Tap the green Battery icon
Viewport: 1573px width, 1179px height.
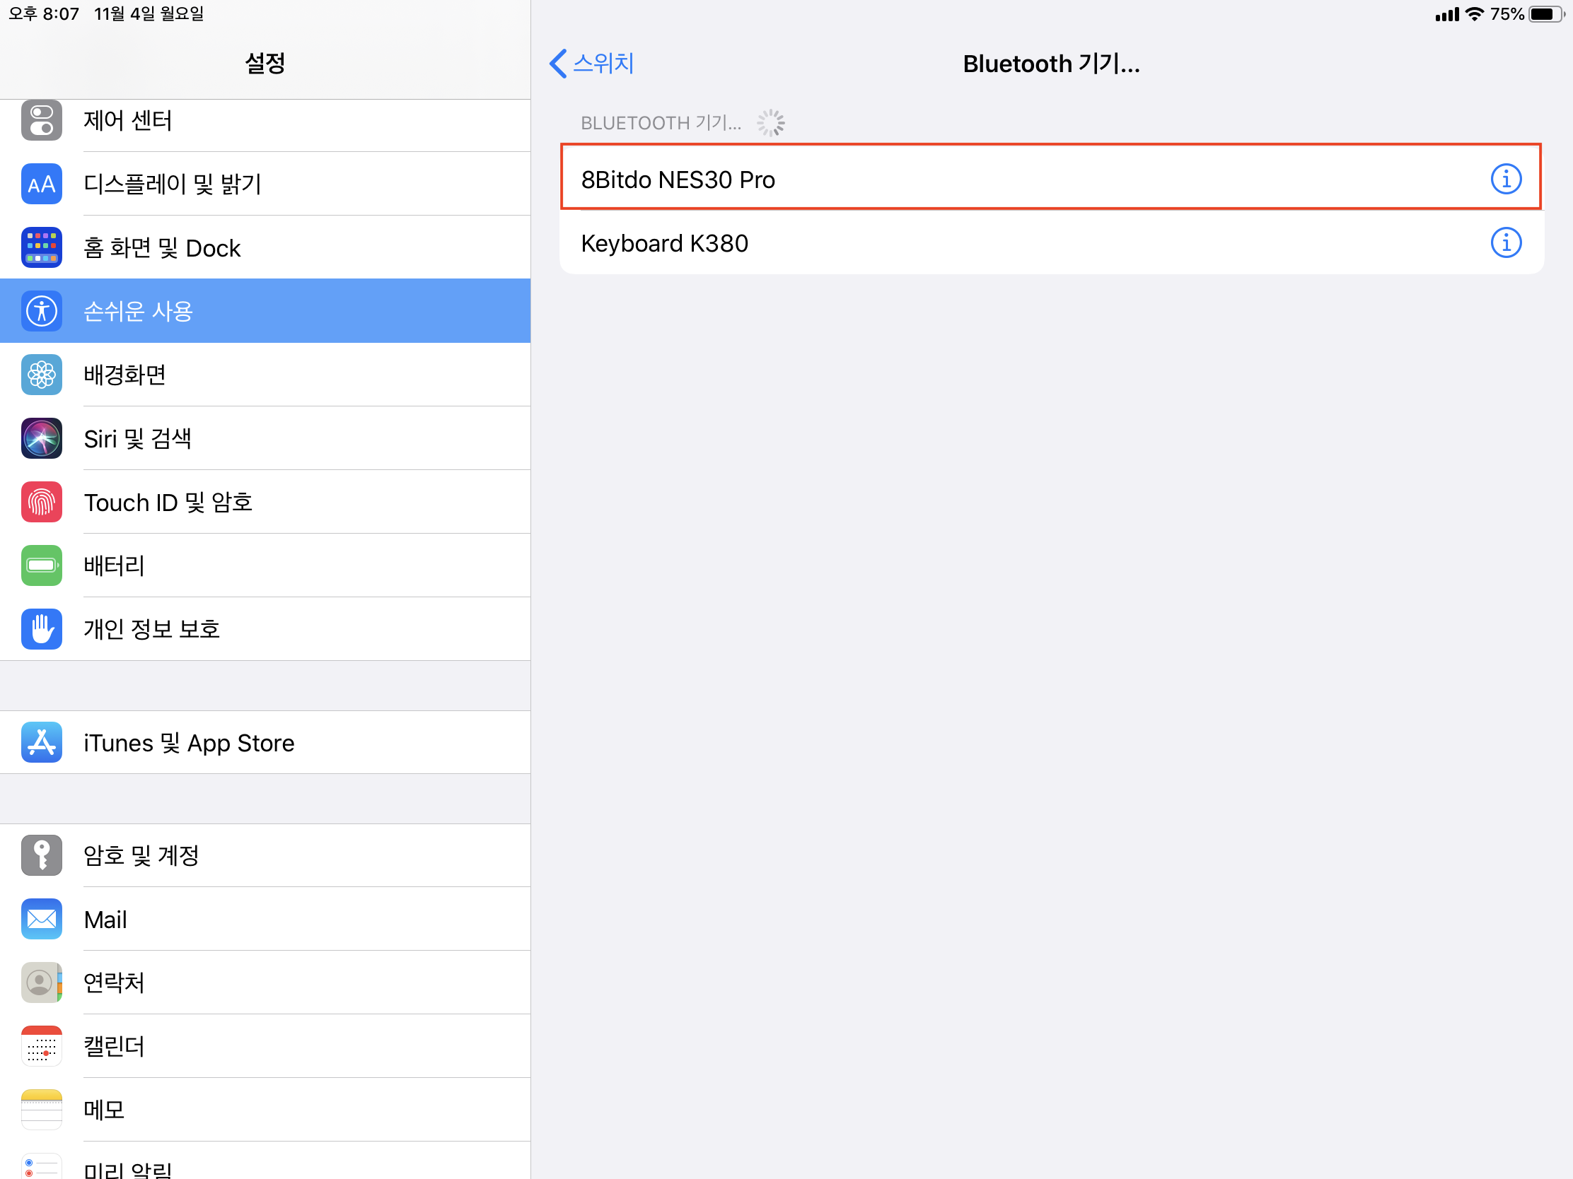pyautogui.click(x=41, y=565)
